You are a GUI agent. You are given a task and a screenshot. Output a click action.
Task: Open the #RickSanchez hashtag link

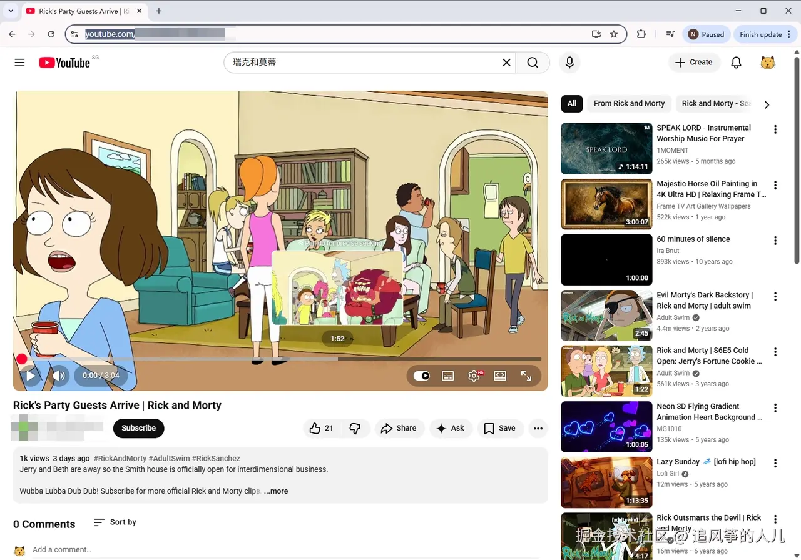coord(216,459)
